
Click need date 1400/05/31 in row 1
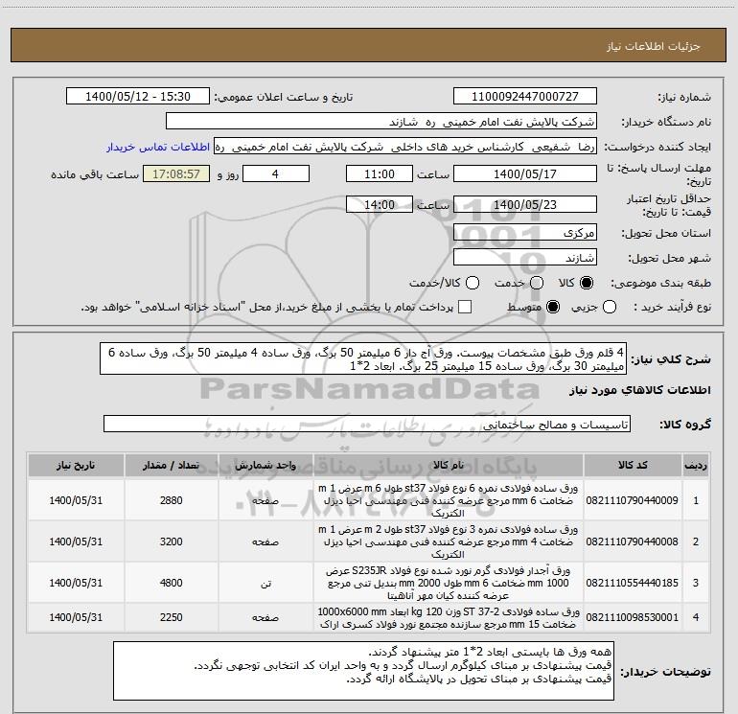coord(76,500)
